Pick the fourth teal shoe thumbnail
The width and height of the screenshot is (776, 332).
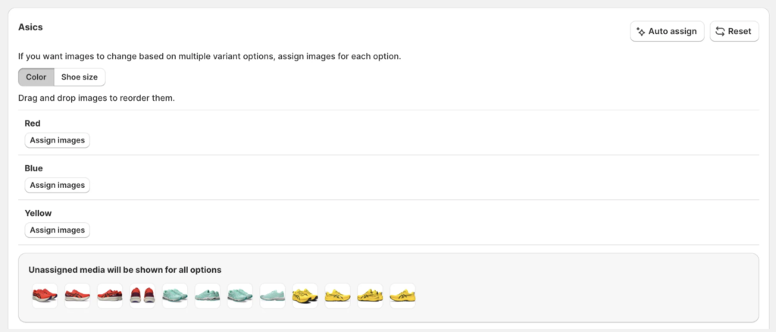click(x=273, y=296)
